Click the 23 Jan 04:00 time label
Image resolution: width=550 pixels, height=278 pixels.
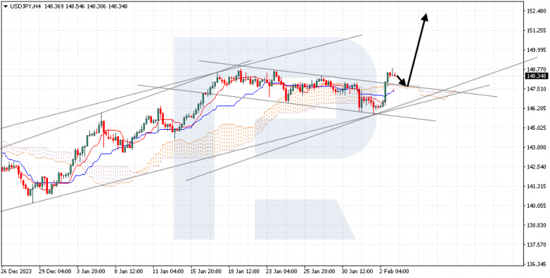281,272
